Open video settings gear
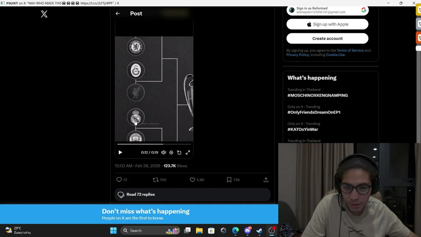This screenshot has width=421, height=237. 171,152
